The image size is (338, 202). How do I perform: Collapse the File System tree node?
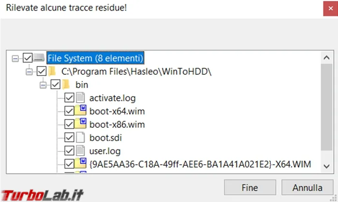pos(15,58)
